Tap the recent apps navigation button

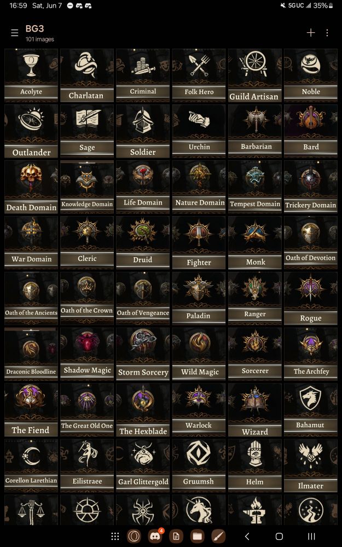point(311,536)
